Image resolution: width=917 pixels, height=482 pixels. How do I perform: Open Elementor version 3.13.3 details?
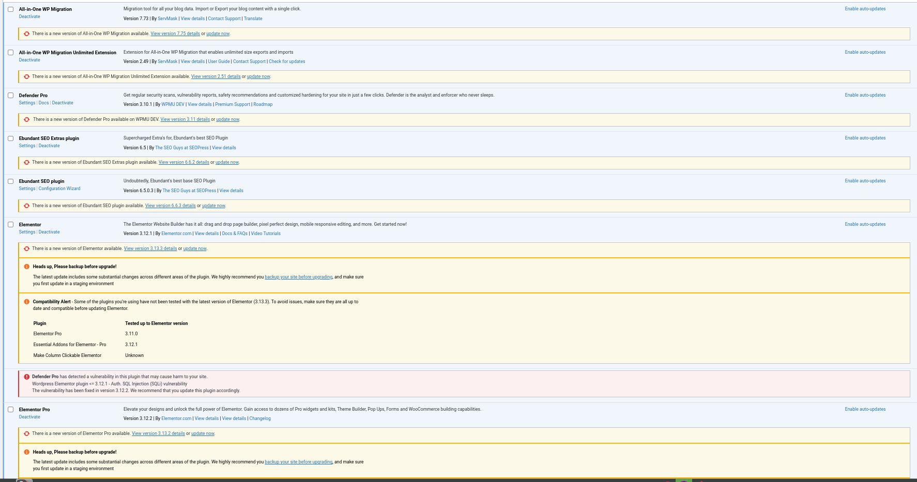pos(150,248)
